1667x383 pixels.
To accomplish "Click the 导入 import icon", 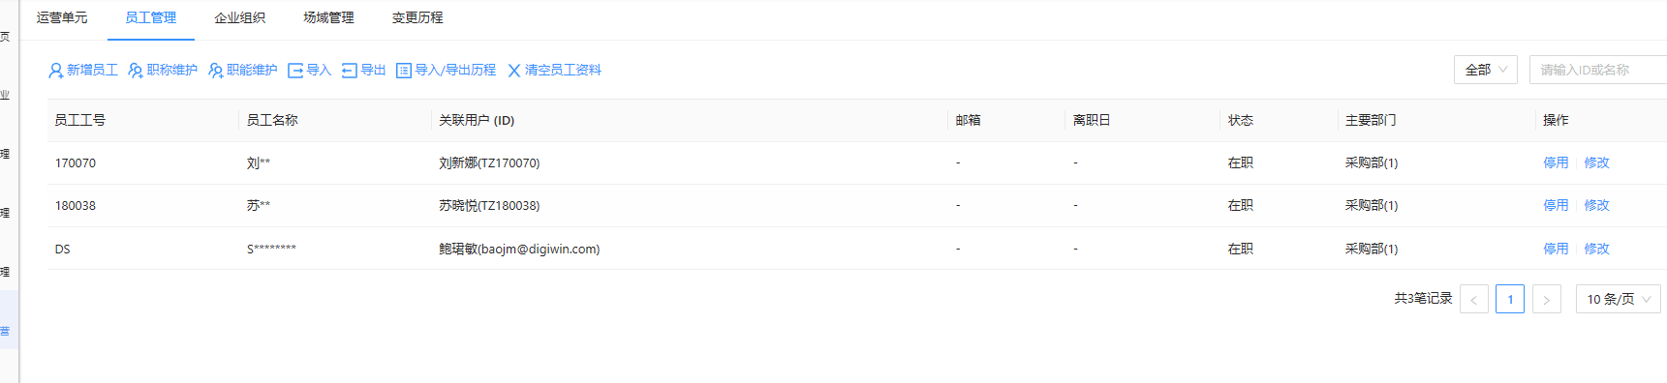I will 295,71.
